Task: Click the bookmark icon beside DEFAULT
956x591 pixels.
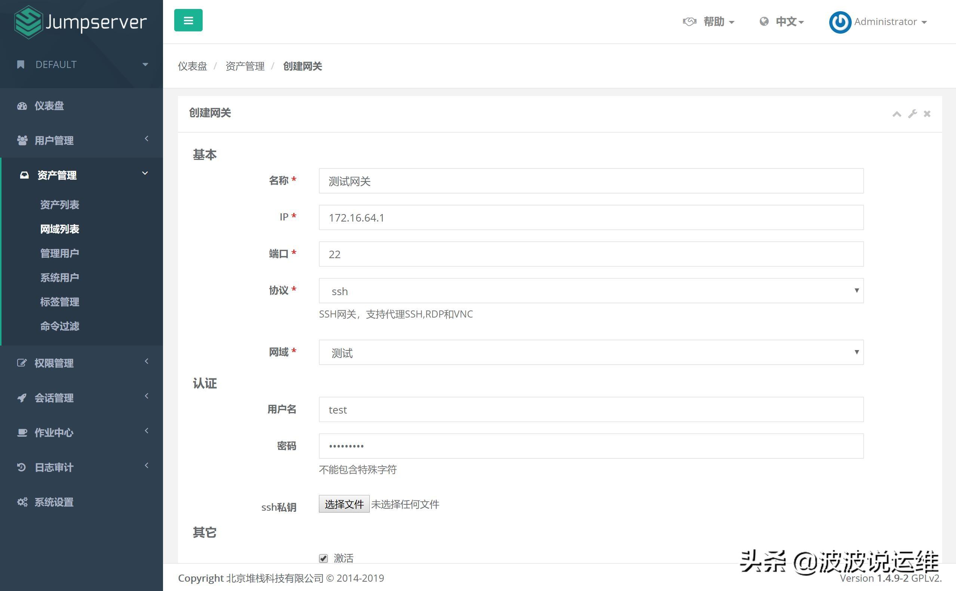Action: tap(21, 65)
